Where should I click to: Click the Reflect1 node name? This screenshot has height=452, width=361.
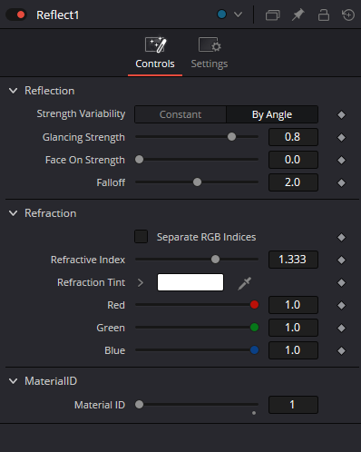pos(57,15)
